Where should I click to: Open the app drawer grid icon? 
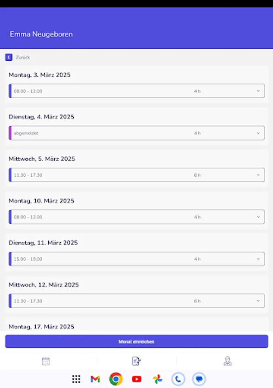76,379
